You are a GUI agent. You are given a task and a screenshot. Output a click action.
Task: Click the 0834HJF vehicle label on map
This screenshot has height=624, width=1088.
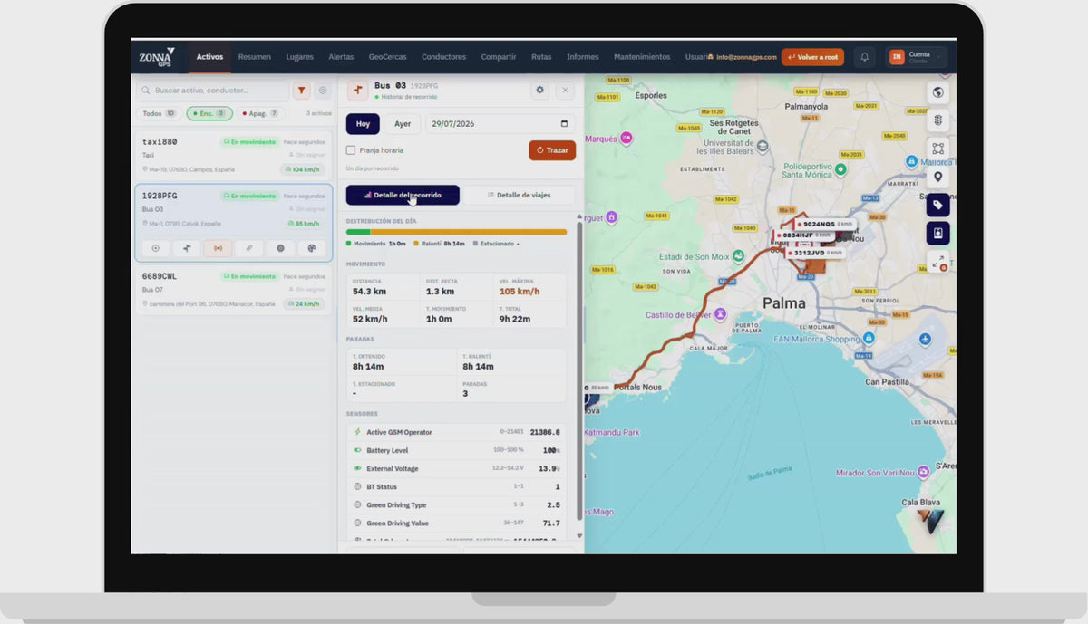point(805,235)
